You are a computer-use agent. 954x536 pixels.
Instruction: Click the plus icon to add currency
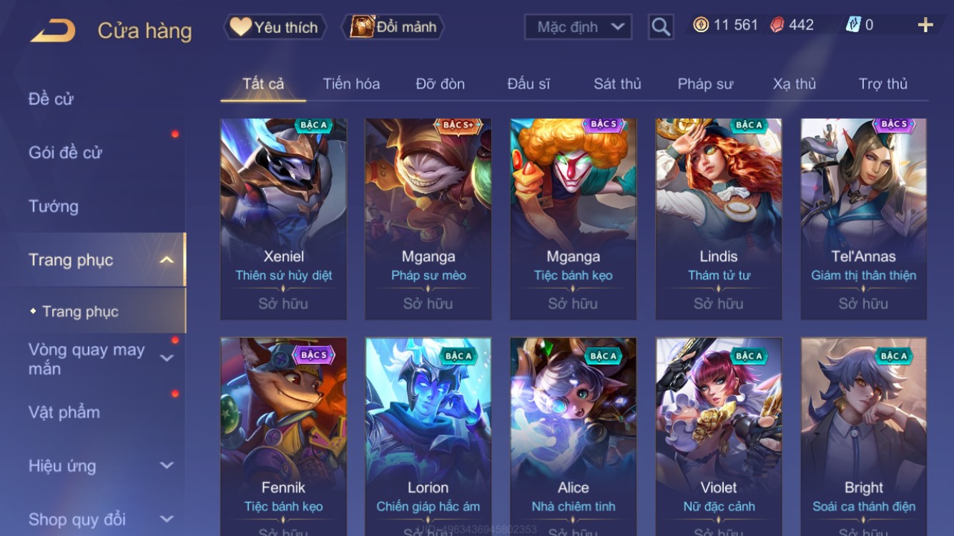pos(925,26)
